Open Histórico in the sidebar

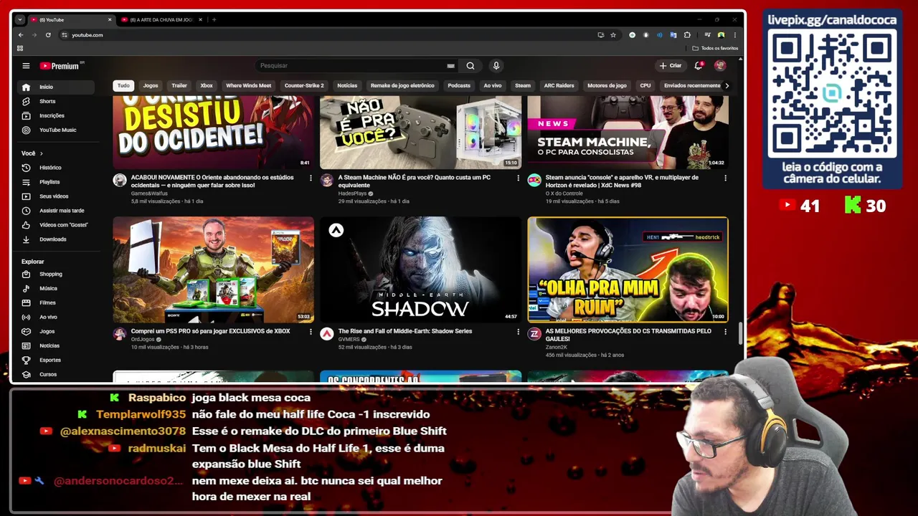point(57,168)
